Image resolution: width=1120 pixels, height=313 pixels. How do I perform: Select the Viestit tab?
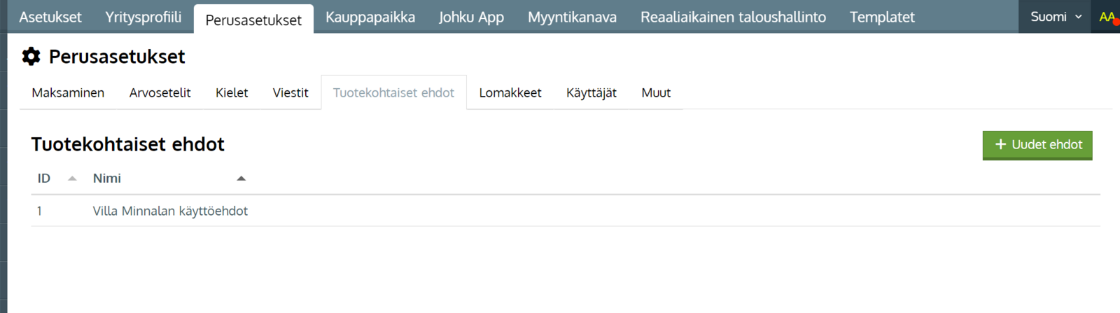click(290, 92)
